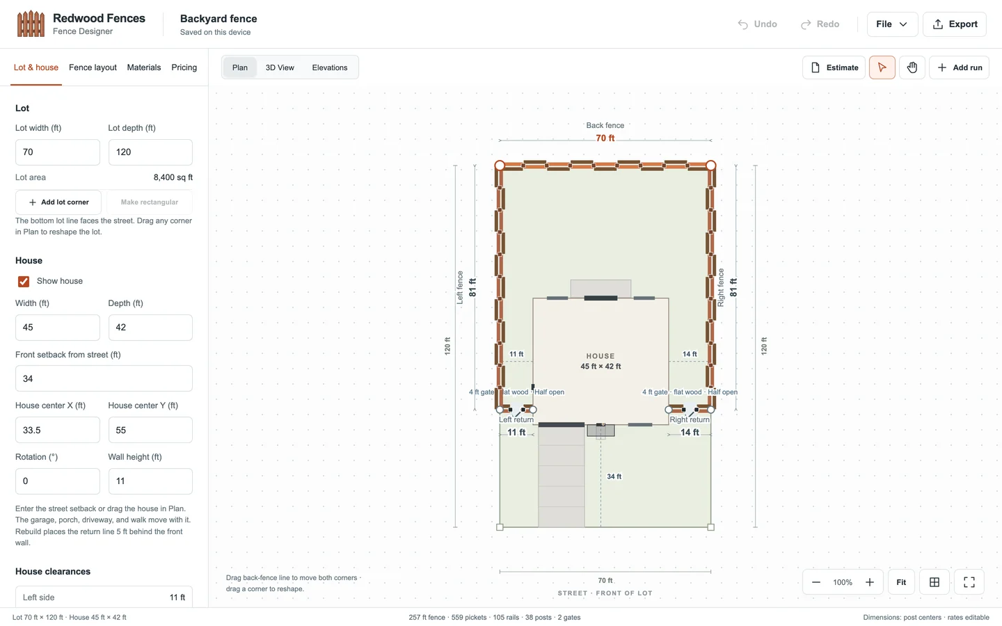Edit the house Depth field
The width and height of the screenshot is (1002, 626).
click(150, 328)
